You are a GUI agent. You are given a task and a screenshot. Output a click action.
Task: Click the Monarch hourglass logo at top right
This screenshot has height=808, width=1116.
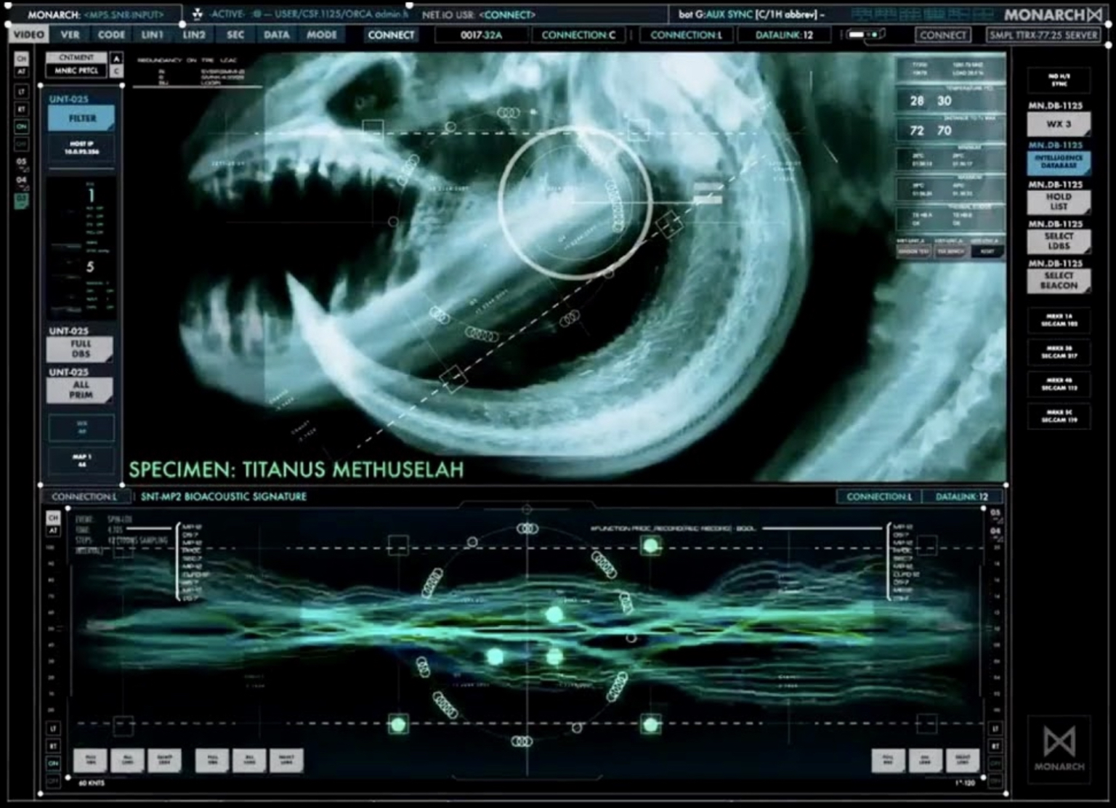click(x=1096, y=15)
